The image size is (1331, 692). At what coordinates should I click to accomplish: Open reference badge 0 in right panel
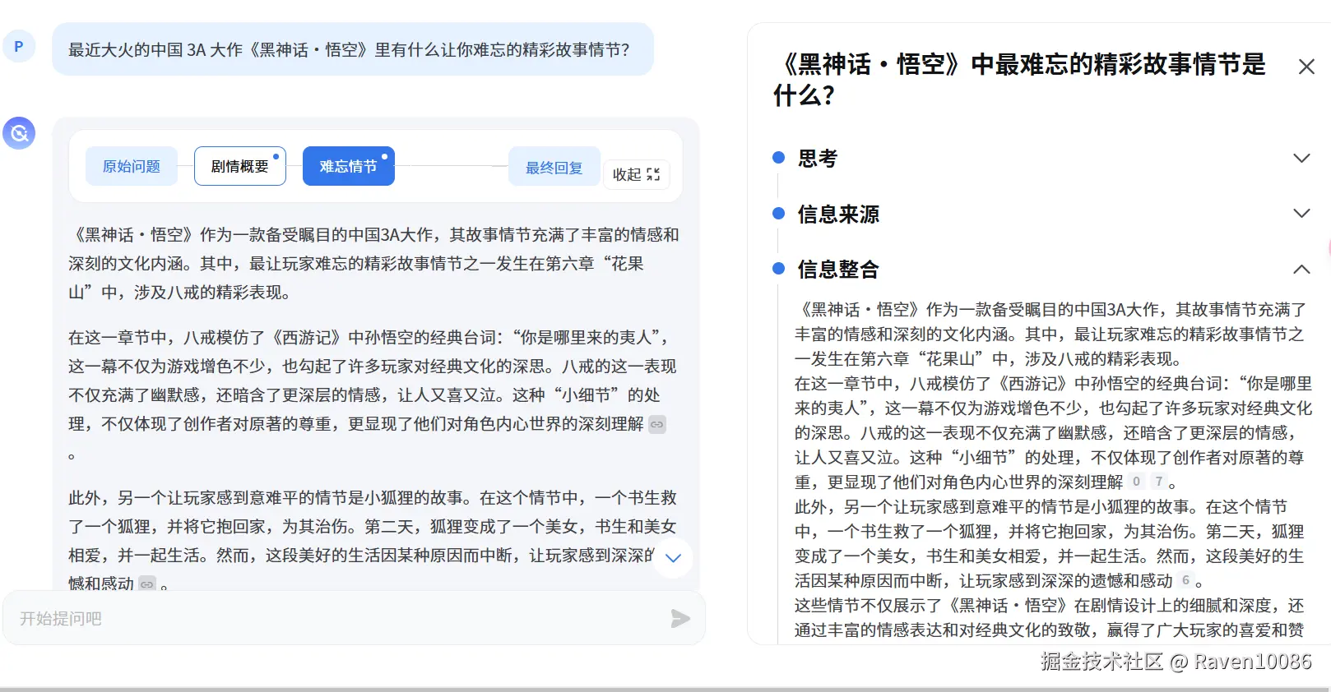[x=1137, y=482]
